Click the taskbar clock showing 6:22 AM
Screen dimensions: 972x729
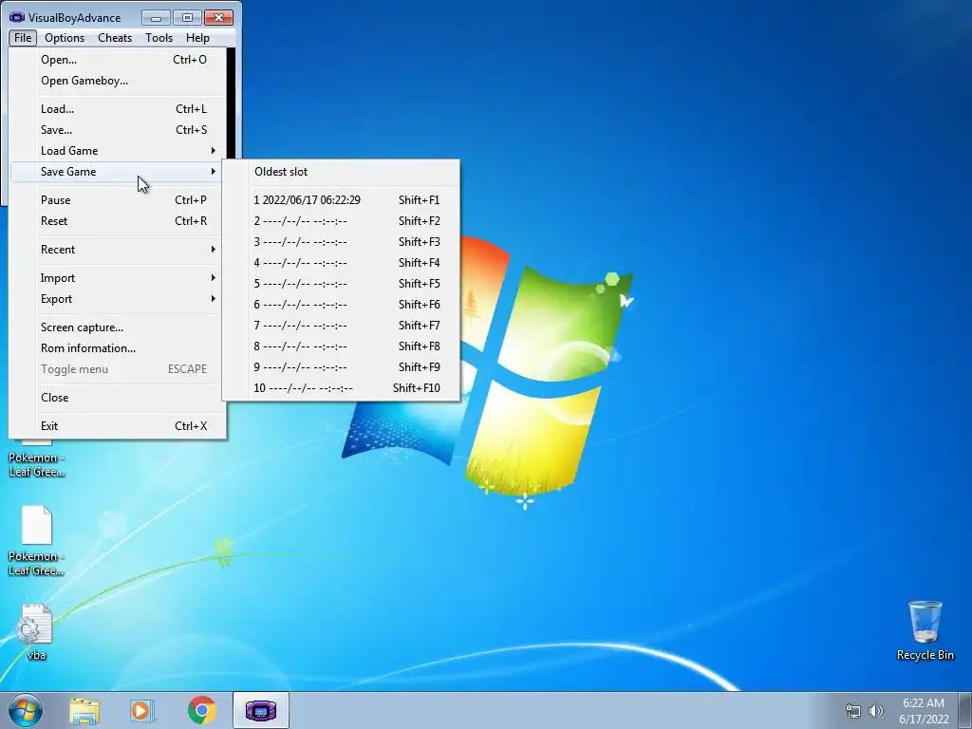pyautogui.click(x=924, y=711)
